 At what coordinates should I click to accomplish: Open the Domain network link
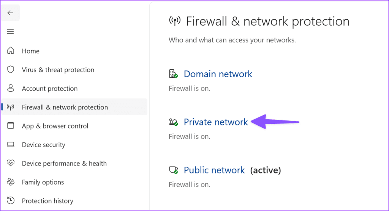[218, 74]
